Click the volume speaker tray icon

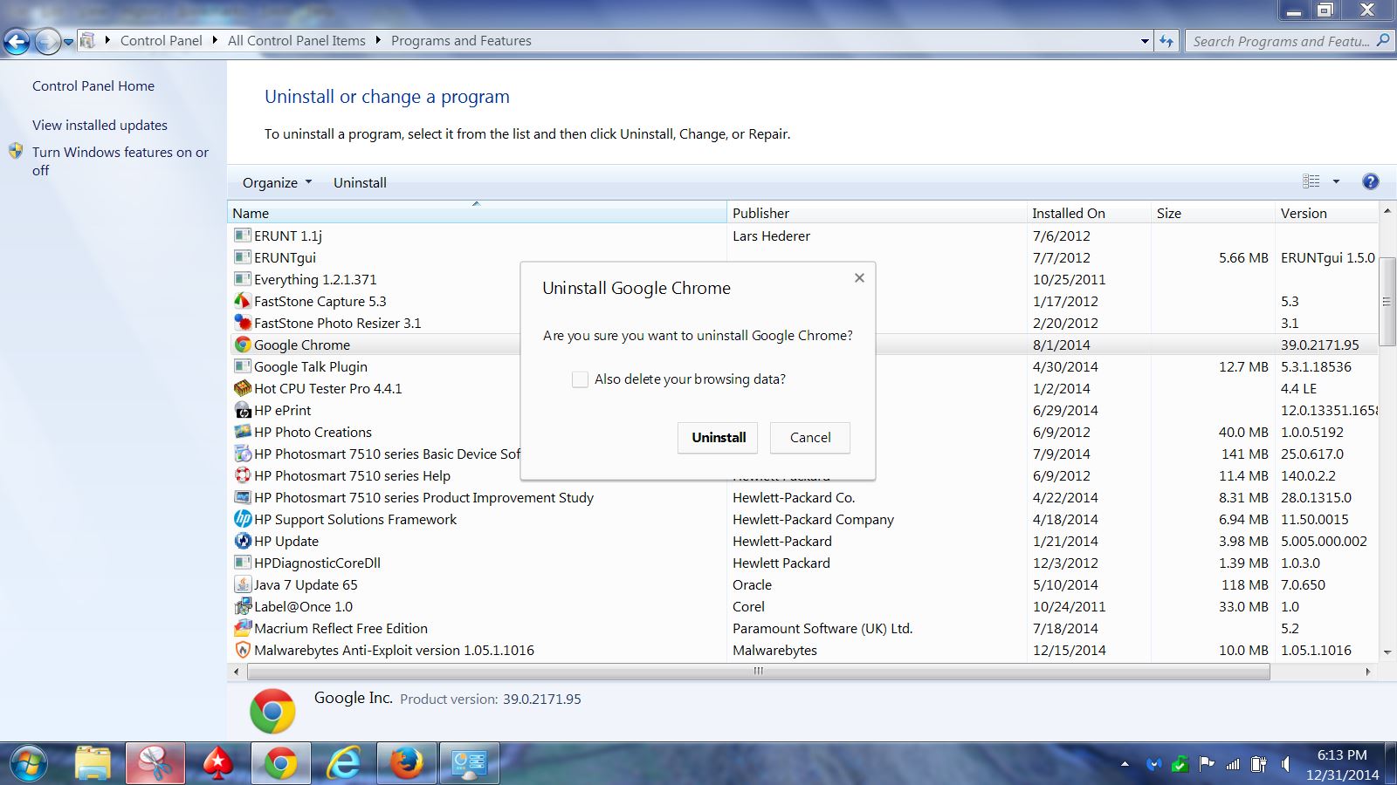pyautogui.click(x=1285, y=765)
